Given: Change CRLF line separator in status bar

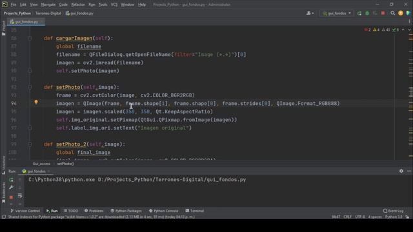Looking at the screenshot, I should click(347, 217).
